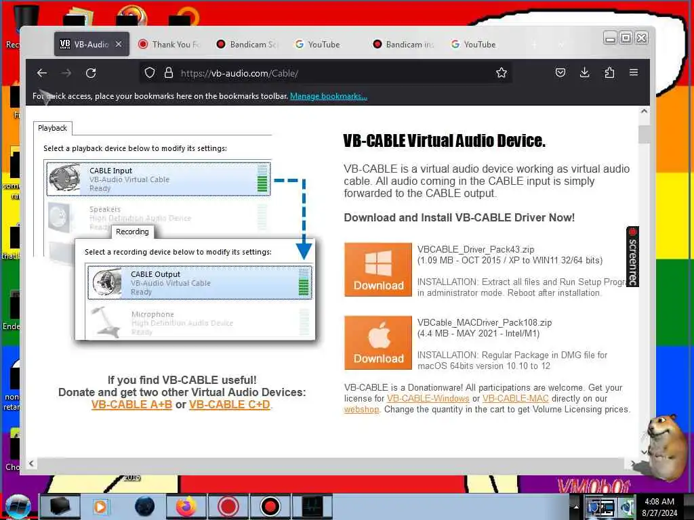Image resolution: width=694 pixels, height=520 pixels.
Task: Click the VBCABLE_Driver_Pack43.zip filename text
Action: 476,249
